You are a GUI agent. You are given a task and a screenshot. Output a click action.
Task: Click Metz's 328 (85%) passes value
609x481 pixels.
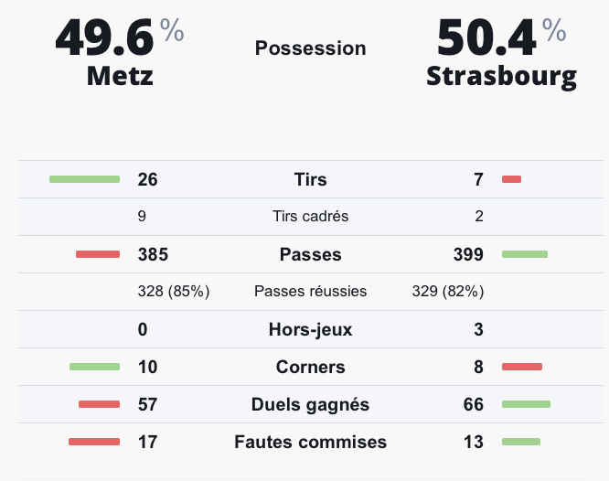pyautogui.click(x=174, y=291)
